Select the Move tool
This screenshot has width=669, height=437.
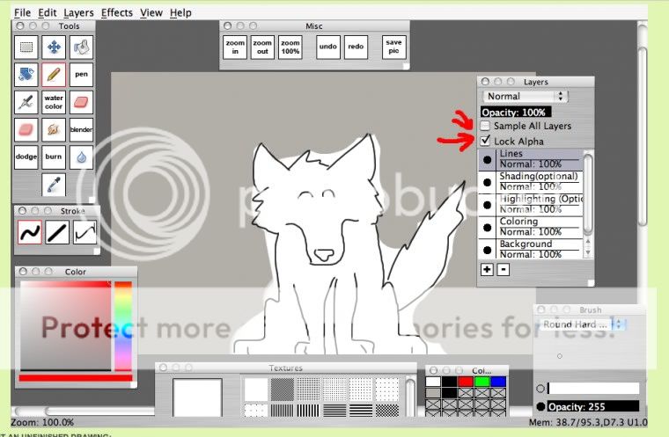pos(54,47)
